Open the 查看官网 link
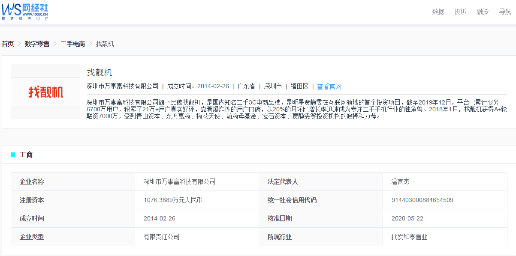516x256 pixels. click(329, 86)
